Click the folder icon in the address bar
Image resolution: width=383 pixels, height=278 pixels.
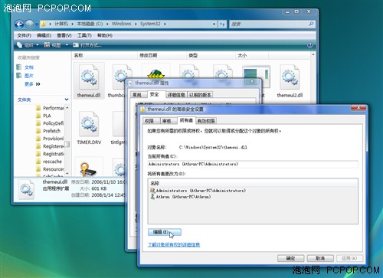44,24
